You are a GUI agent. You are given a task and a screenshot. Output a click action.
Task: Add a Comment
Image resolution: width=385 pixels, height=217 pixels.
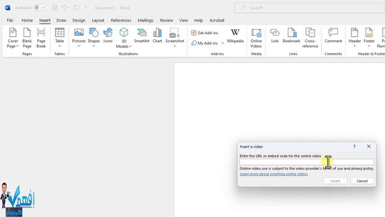coord(333,36)
